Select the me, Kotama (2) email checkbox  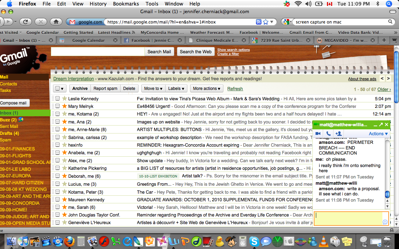(x=57, y=114)
